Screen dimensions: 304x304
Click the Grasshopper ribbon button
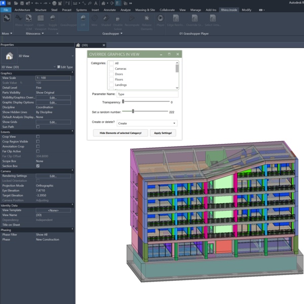click(x=68, y=21)
